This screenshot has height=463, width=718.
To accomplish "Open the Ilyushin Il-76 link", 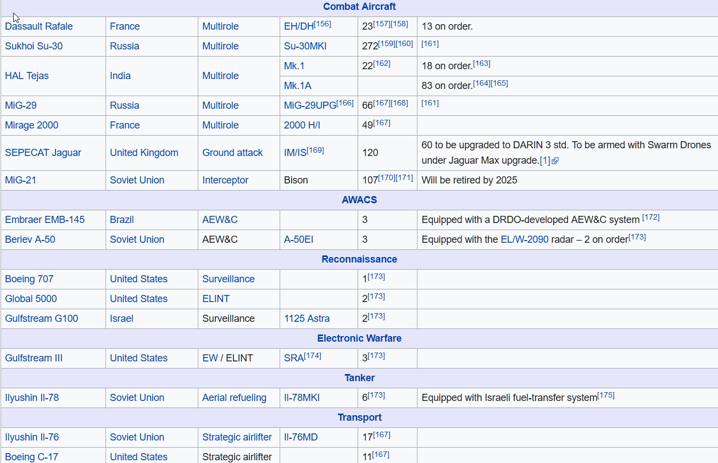I will pos(32,437).
